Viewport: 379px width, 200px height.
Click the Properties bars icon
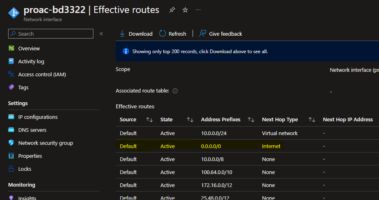click(x=11, y=156)
